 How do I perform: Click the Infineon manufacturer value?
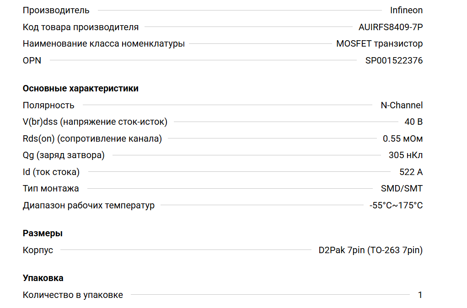point(406,10)
